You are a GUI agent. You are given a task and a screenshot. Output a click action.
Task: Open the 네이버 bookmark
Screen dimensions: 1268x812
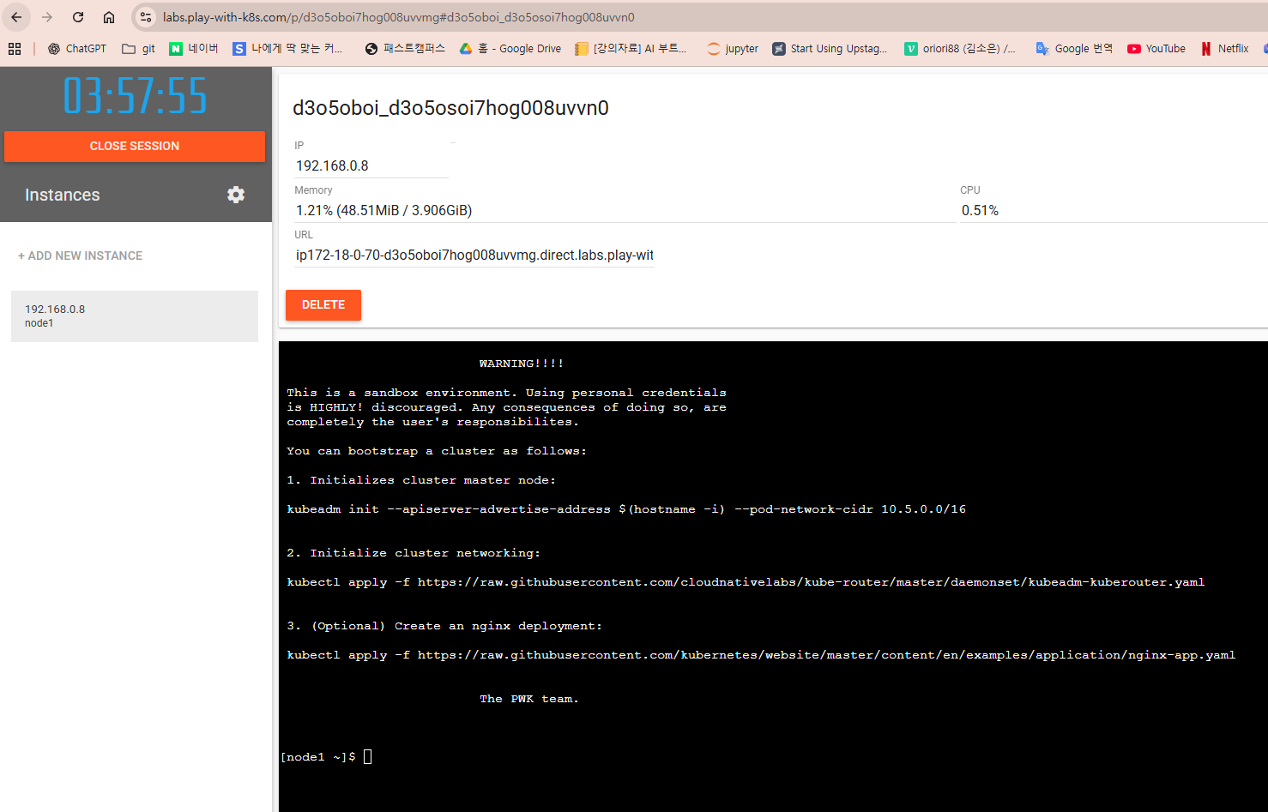tap(194, 49)
